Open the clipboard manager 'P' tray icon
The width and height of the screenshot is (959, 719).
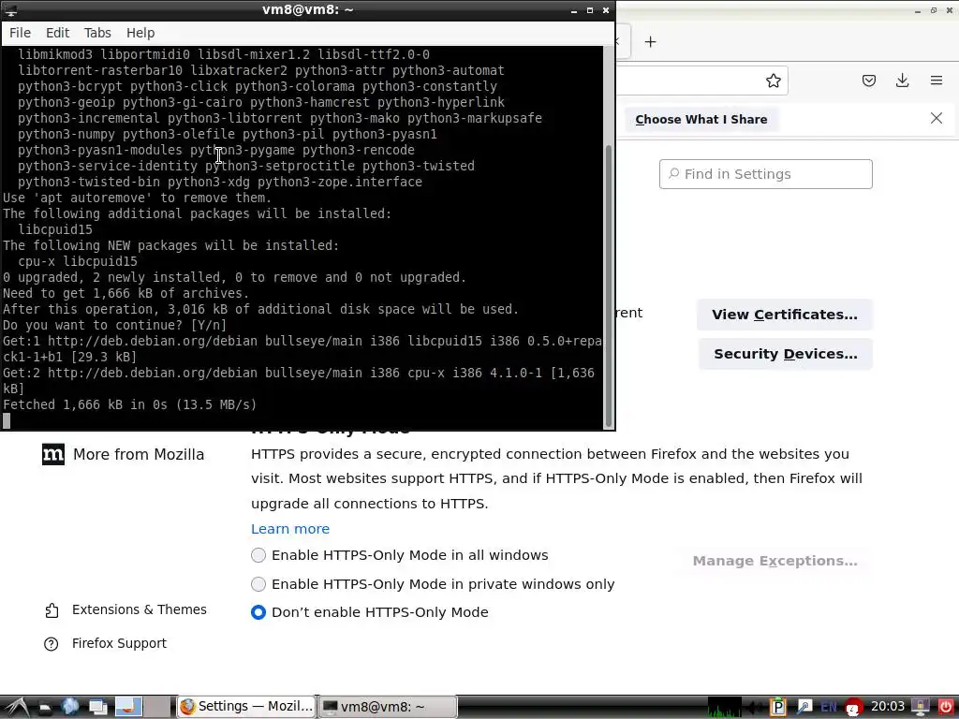tap(778, 708)
